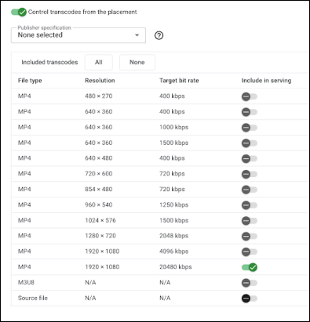The image size is (310, 322).
Task: Click the Resolution column header
Action: point(100,81)
